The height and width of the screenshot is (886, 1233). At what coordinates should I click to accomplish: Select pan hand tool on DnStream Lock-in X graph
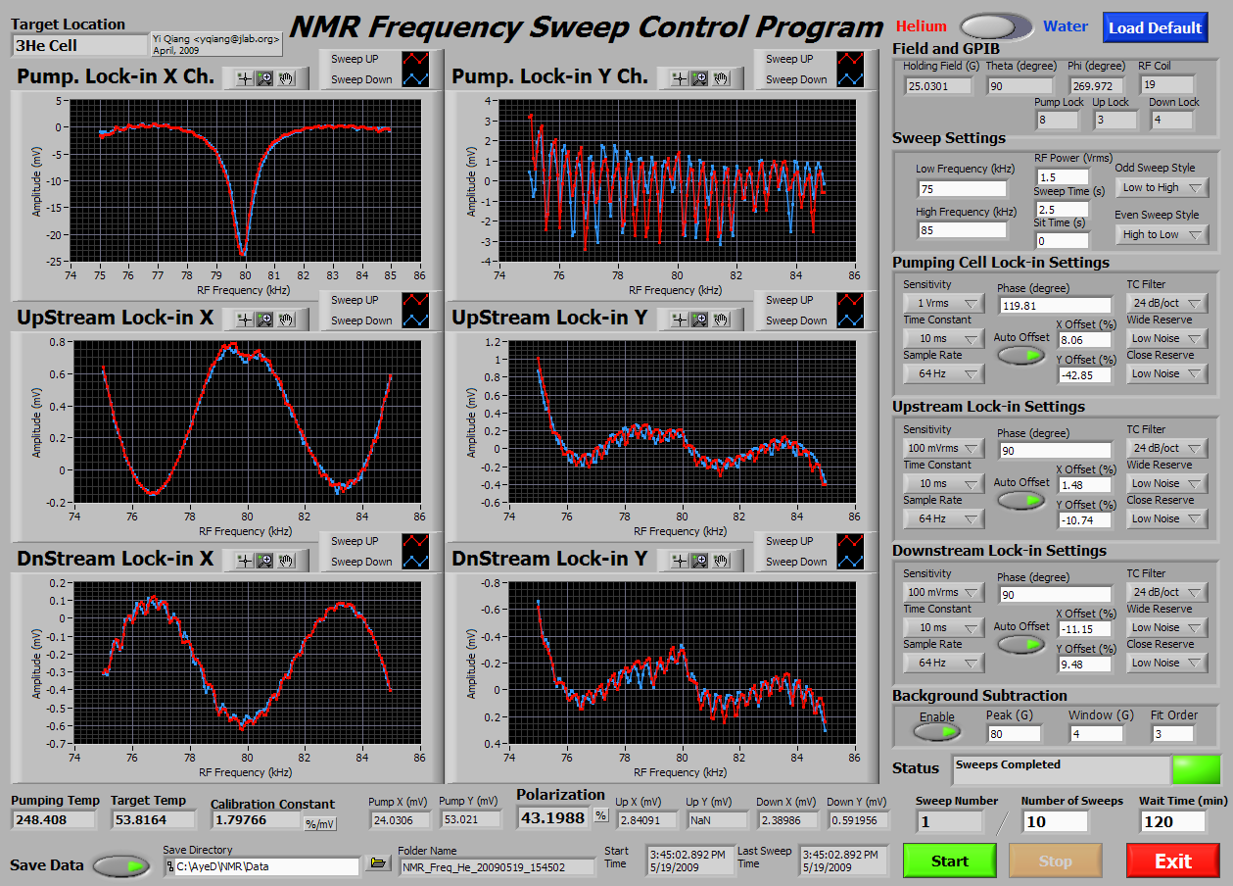[x=286, y=561]
